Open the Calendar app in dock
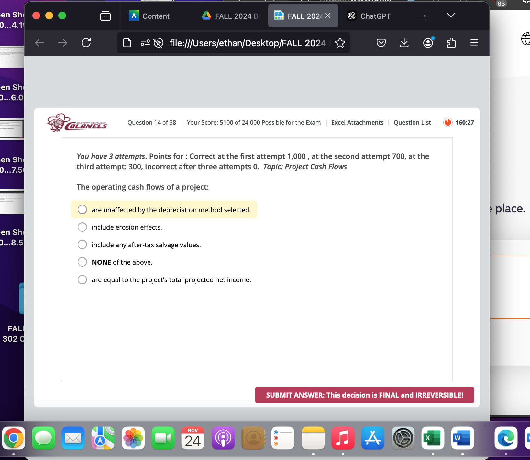Viewport: 530px width, 460px height. [x=193, y=438]
